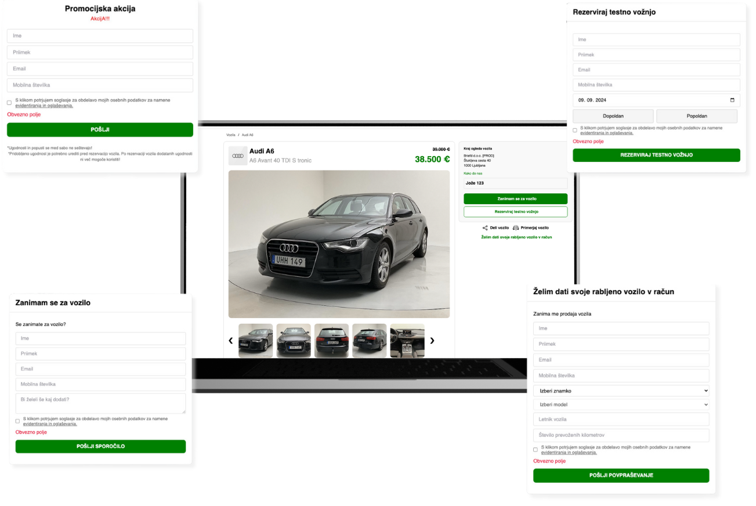
Task: Focus Ime field in trade-in vehicle form
Action: coord(621,328)
